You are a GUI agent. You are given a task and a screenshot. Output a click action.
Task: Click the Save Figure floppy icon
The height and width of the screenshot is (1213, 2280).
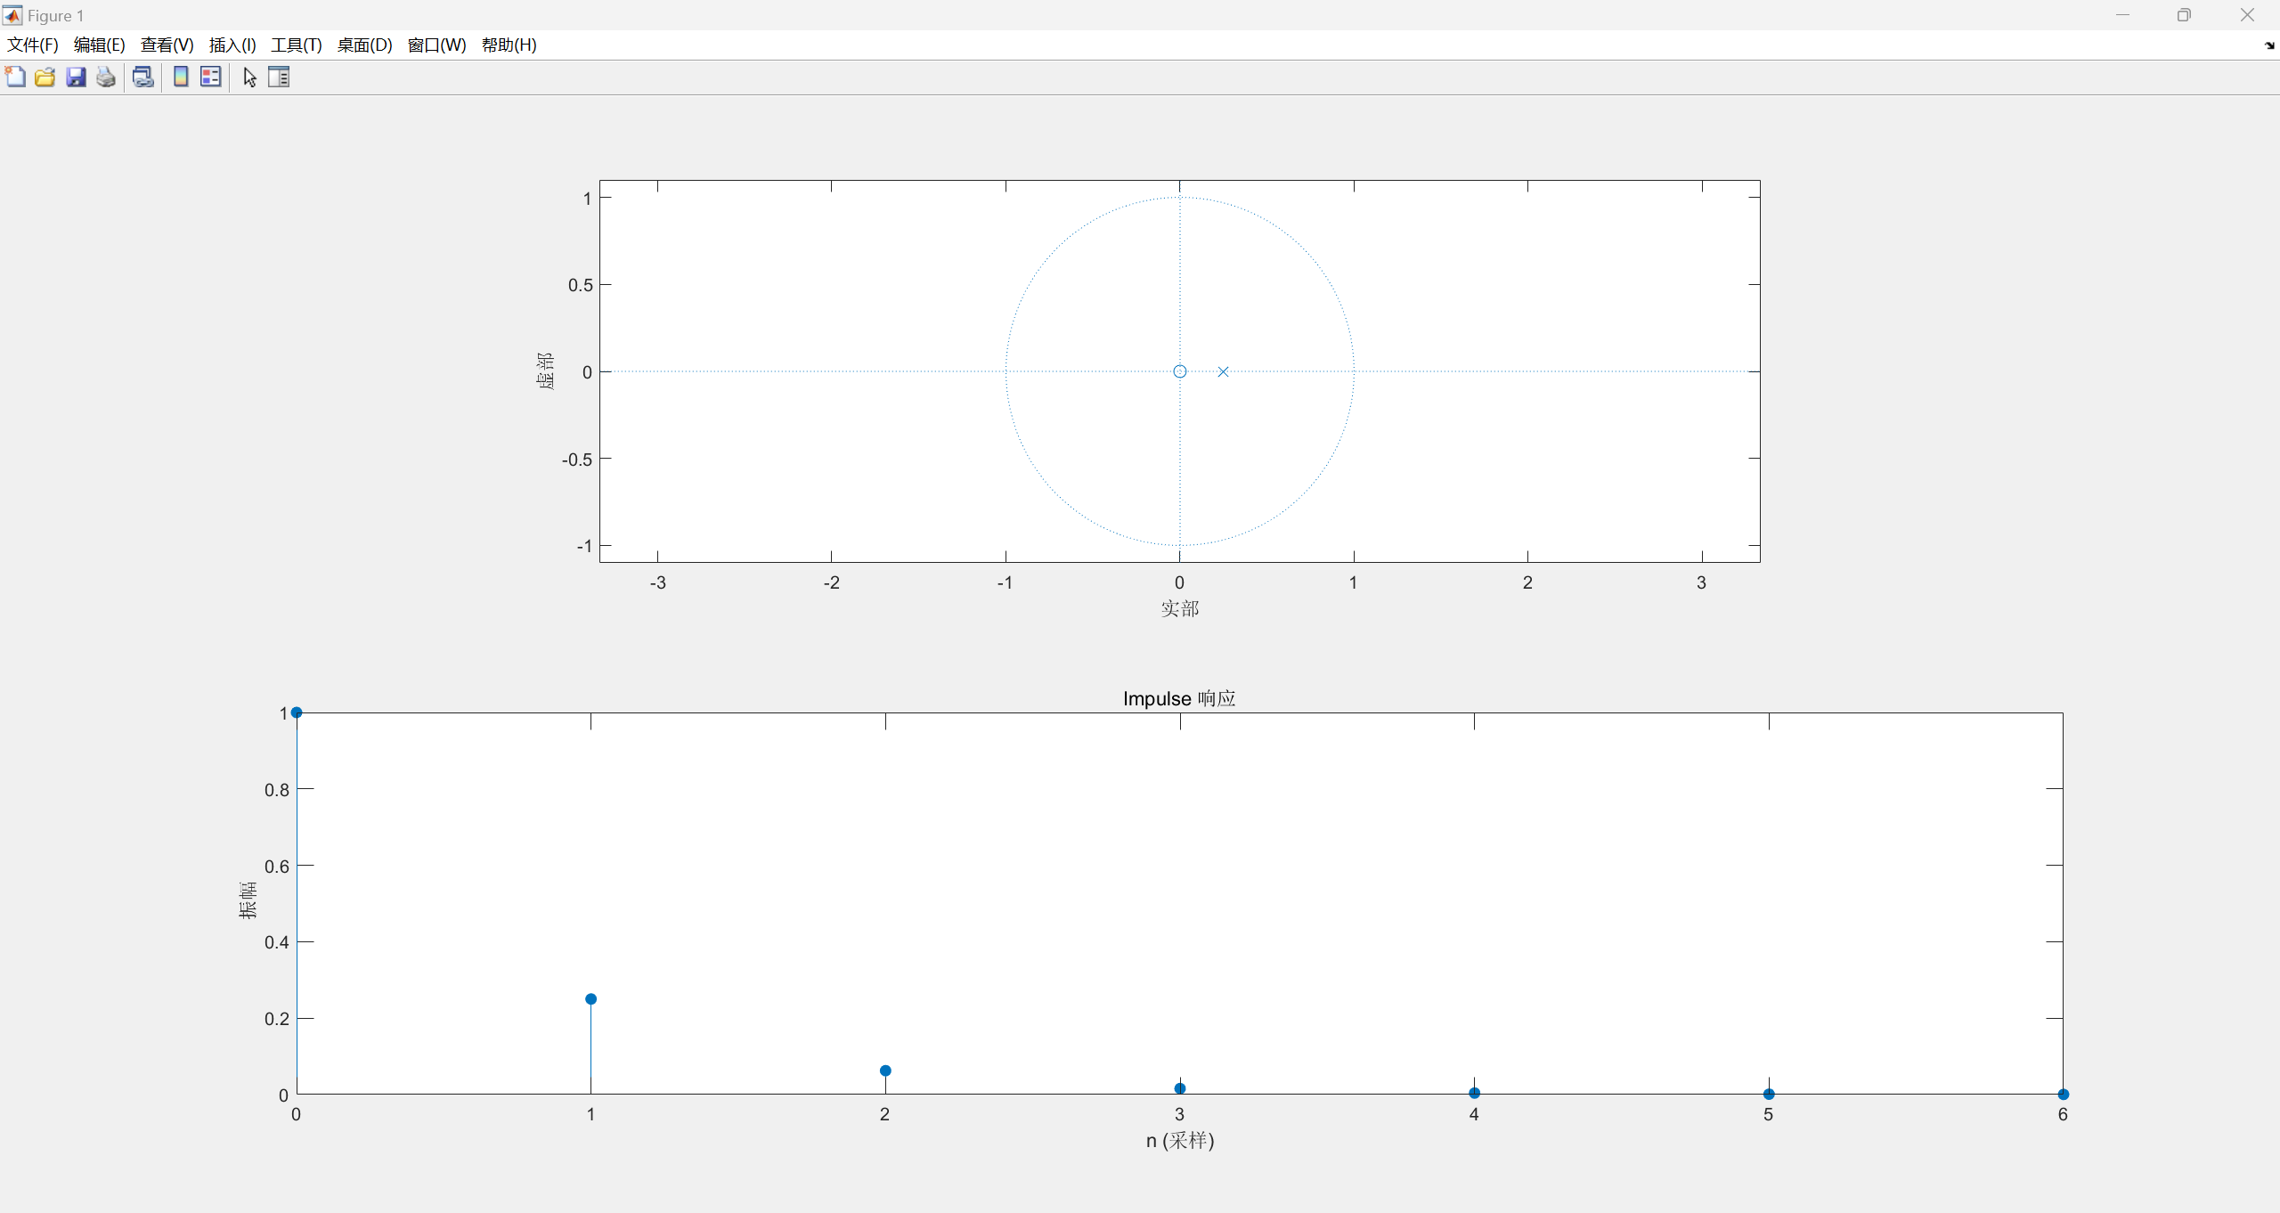76,77
